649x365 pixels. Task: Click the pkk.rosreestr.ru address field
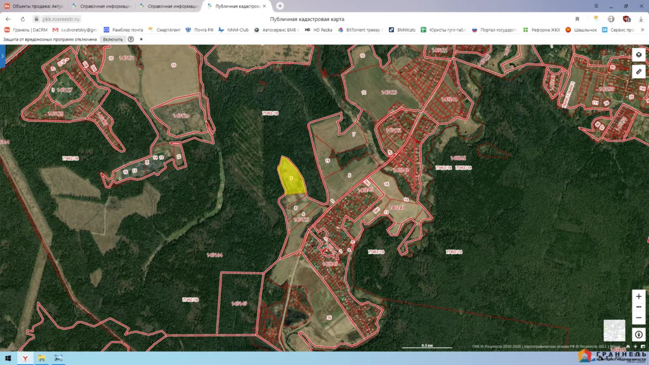61,19
